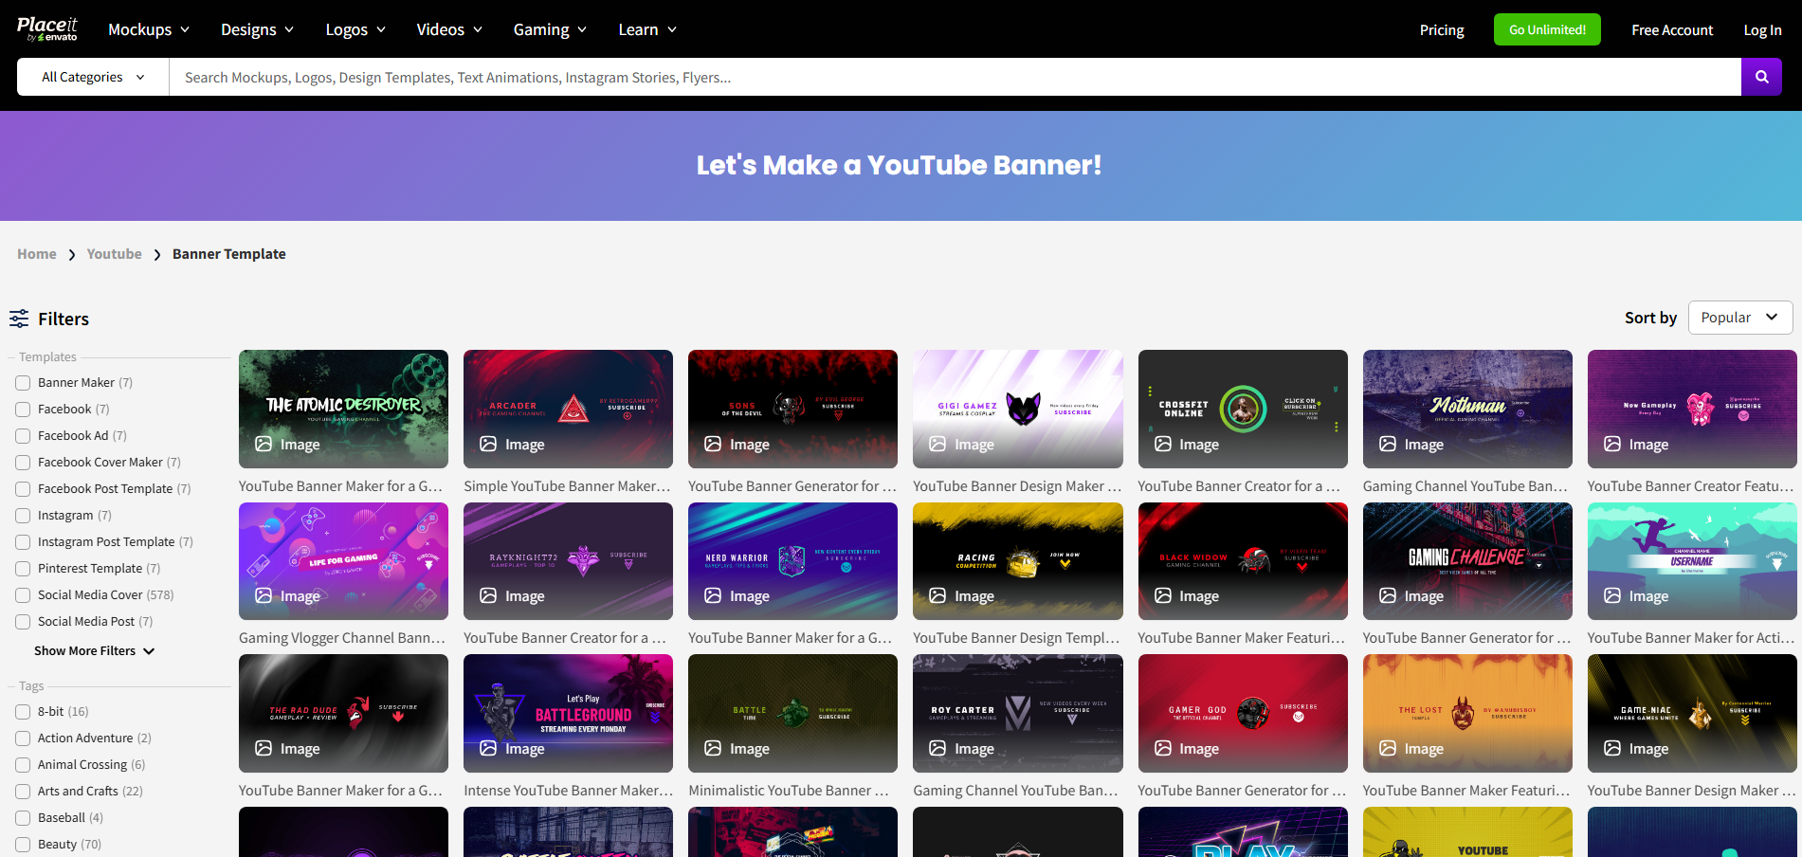This screenshot has height=857, width=1802.
Task: Enable the Animal Crossing tag checkbox
Action: coord(23,764)
